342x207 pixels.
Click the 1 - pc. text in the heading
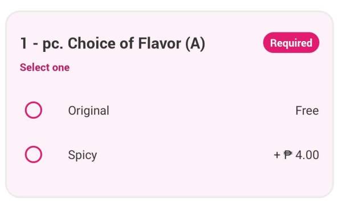(x=42, y=44)
